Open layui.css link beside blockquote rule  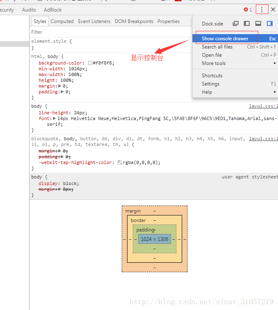click(263, 139)
